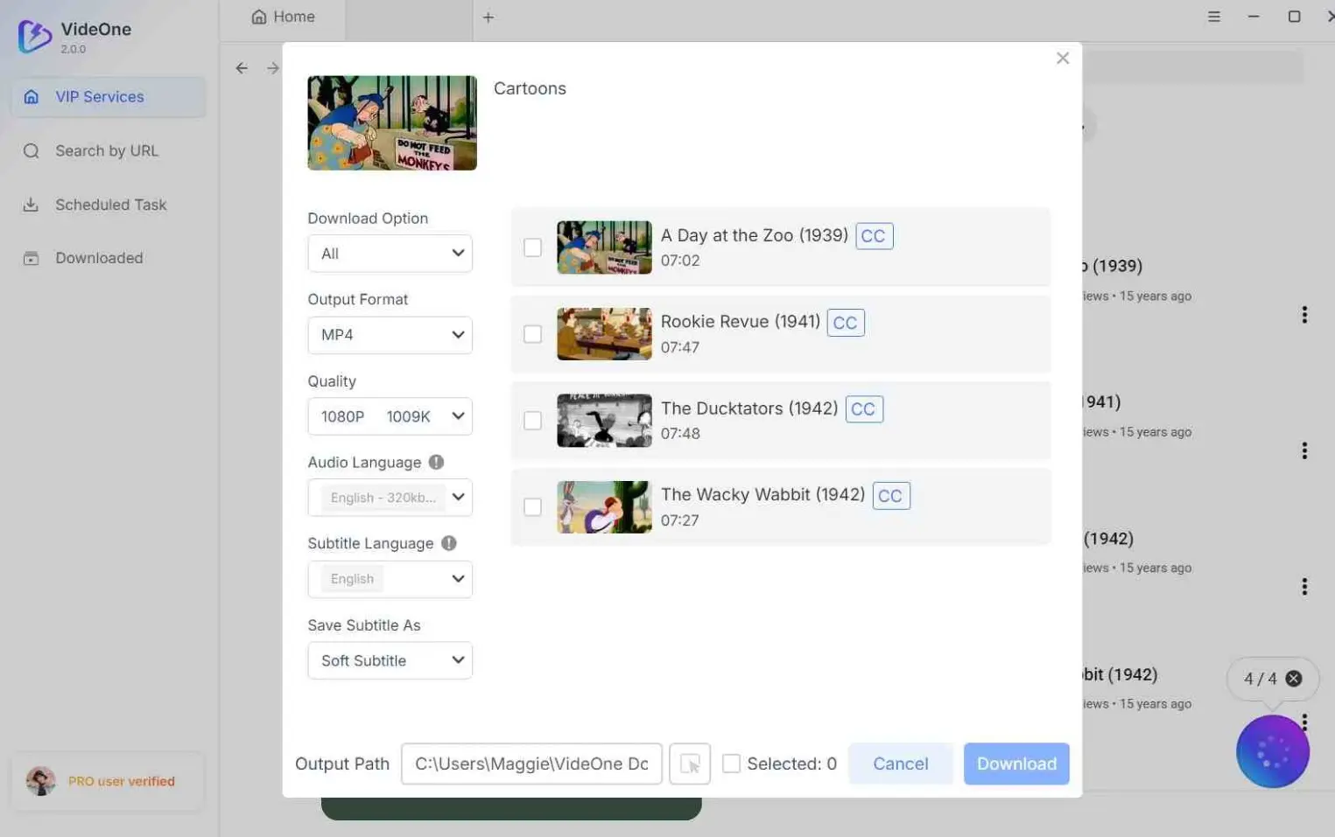Viewport: 1335px width, 837px height.
Task: Toggle the select-all Selected checkbox
Action: tap(731, 764)
